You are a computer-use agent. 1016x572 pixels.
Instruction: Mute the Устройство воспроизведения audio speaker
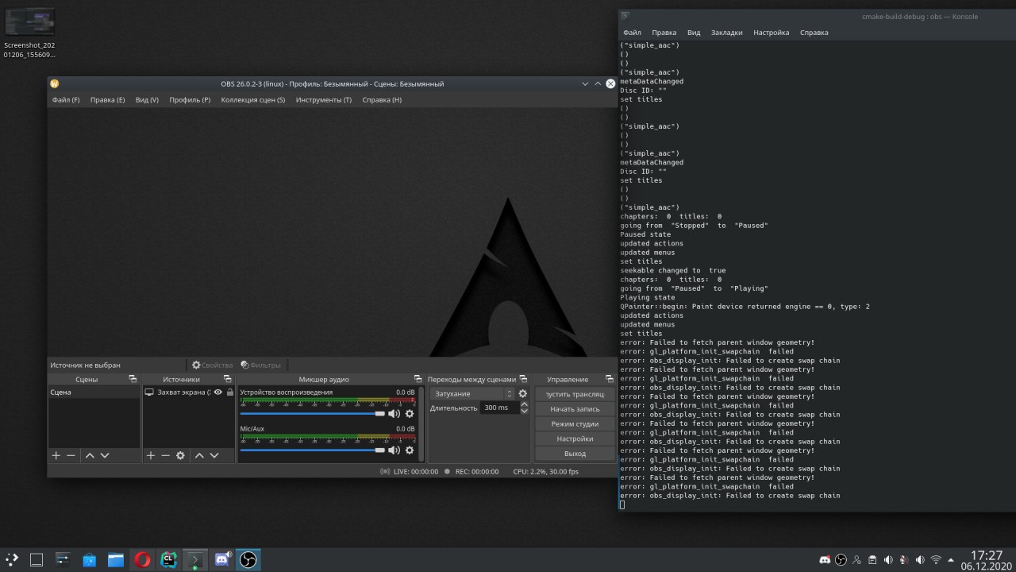point(394,413)
